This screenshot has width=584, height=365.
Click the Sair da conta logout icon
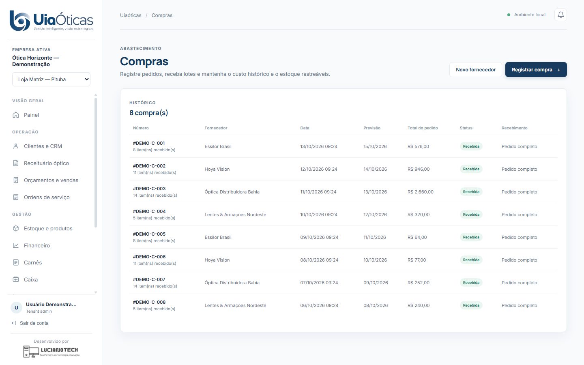[x=14, y=323]
